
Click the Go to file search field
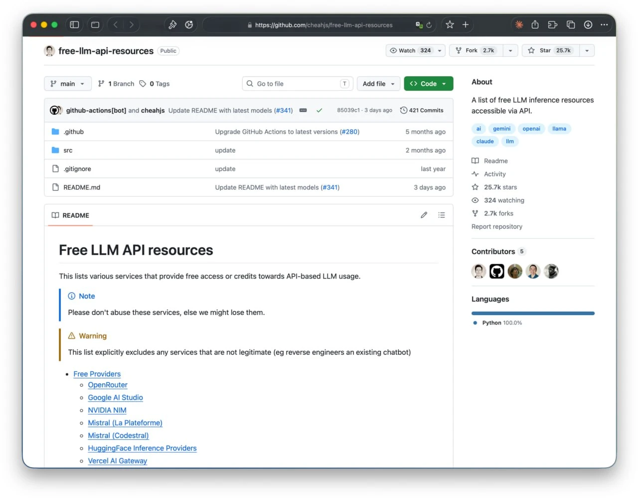tap(298, 84)
